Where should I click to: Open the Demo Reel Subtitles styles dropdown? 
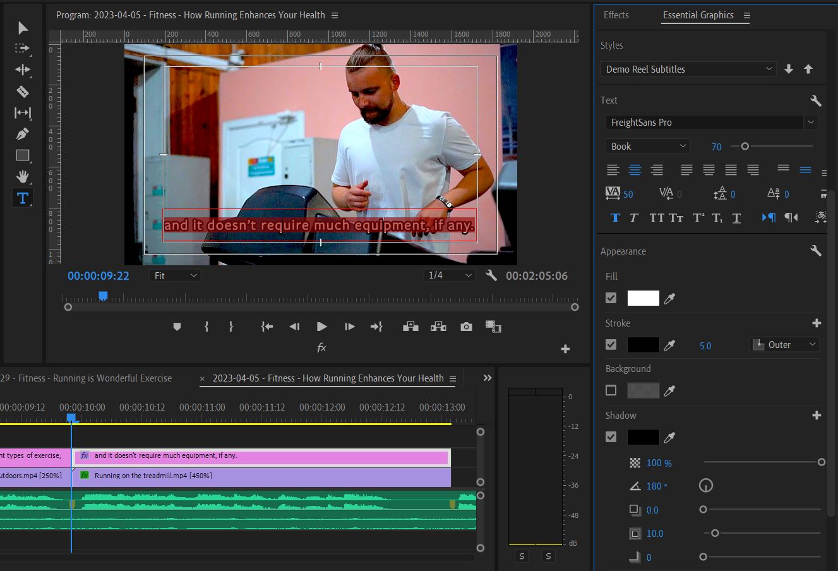tap(688, 69)
